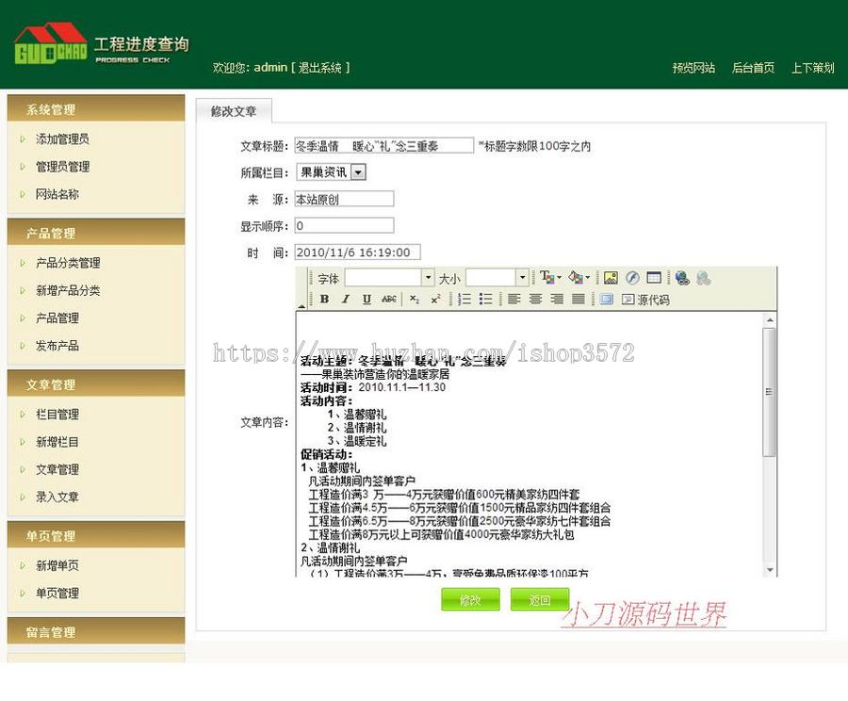
Task: Open the background color picker
Action: coord(579,277)
